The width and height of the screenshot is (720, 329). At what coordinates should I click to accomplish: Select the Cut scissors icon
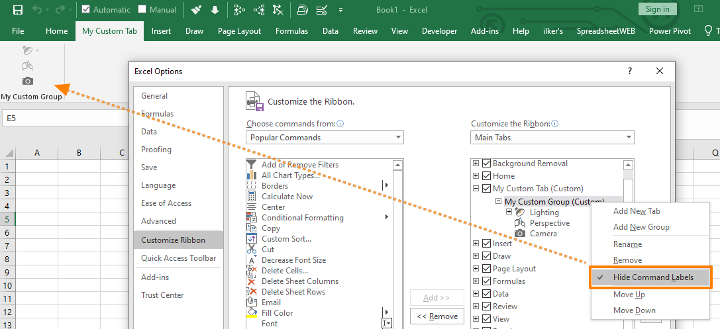252,249
